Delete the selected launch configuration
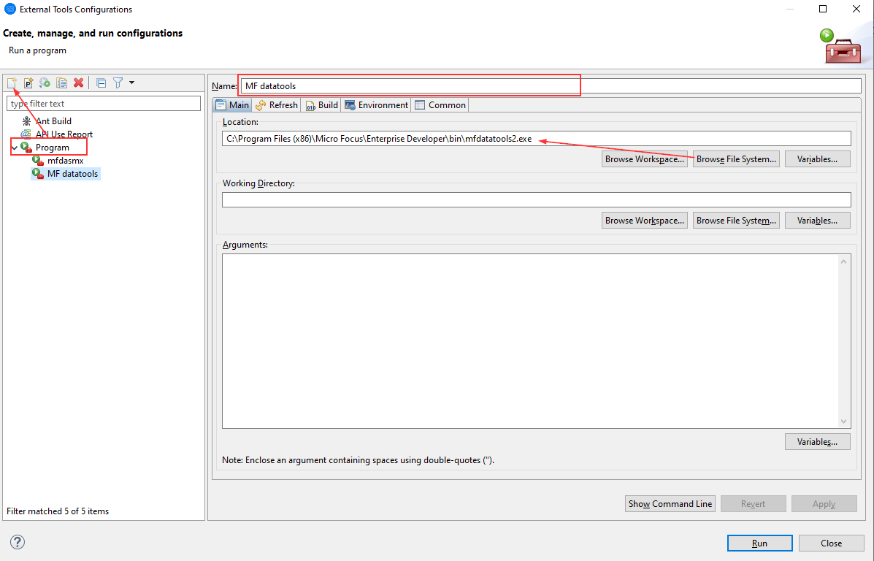 (x=78, y=83)
